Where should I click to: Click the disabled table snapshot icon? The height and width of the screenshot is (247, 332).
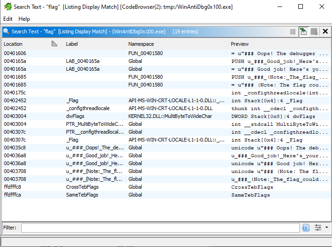tap(314, 31)
